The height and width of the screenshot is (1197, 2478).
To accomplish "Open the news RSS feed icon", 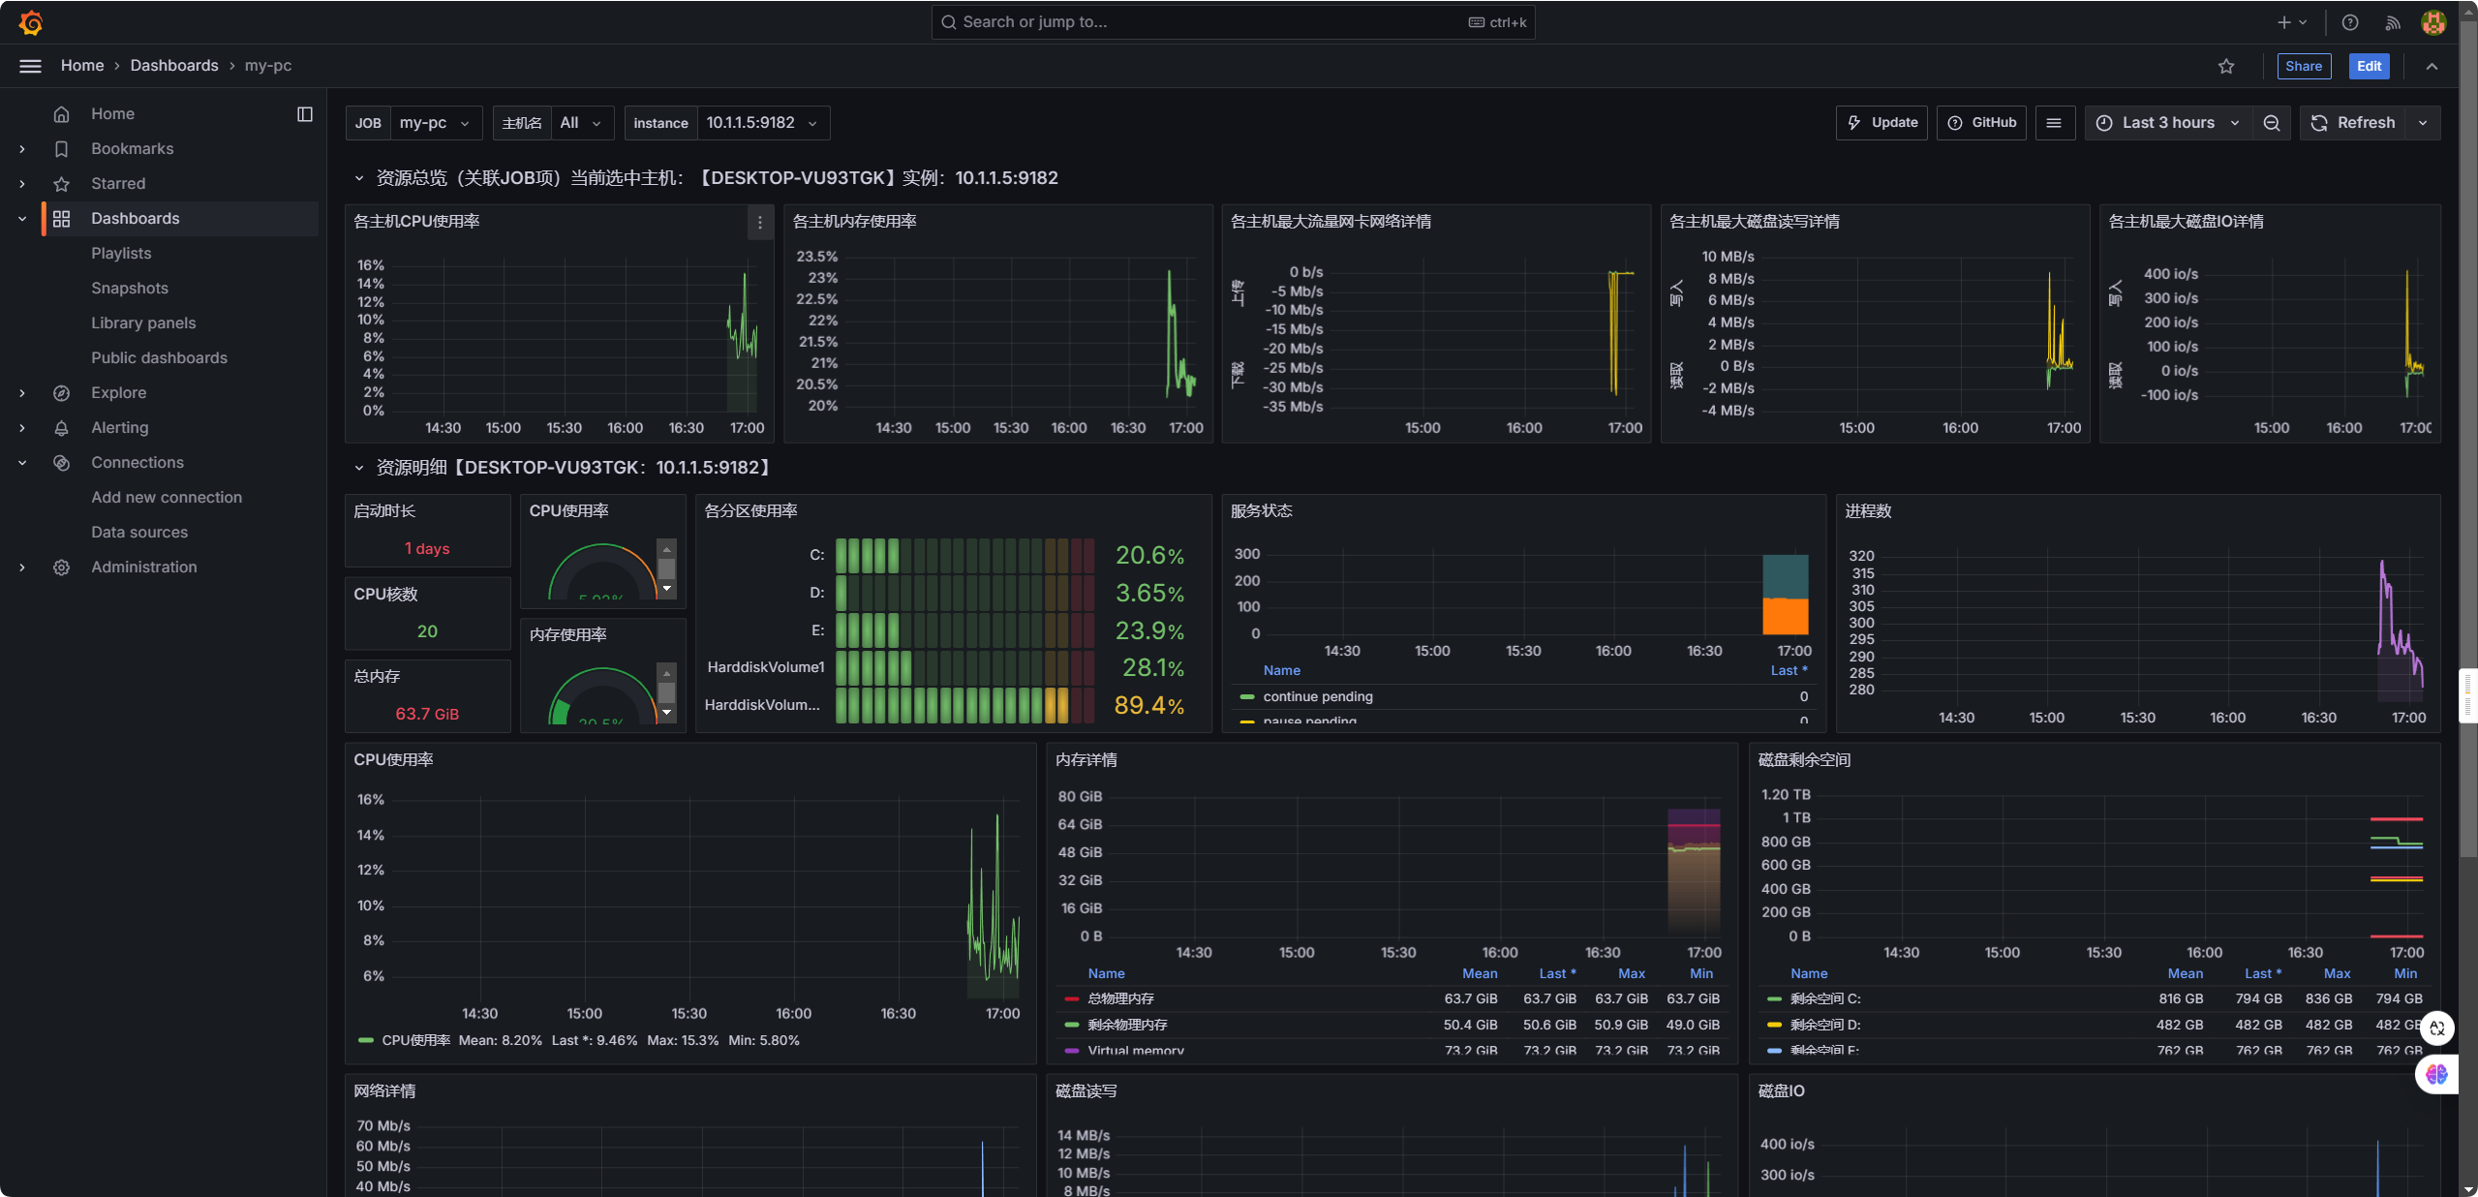I will 2393,22.
